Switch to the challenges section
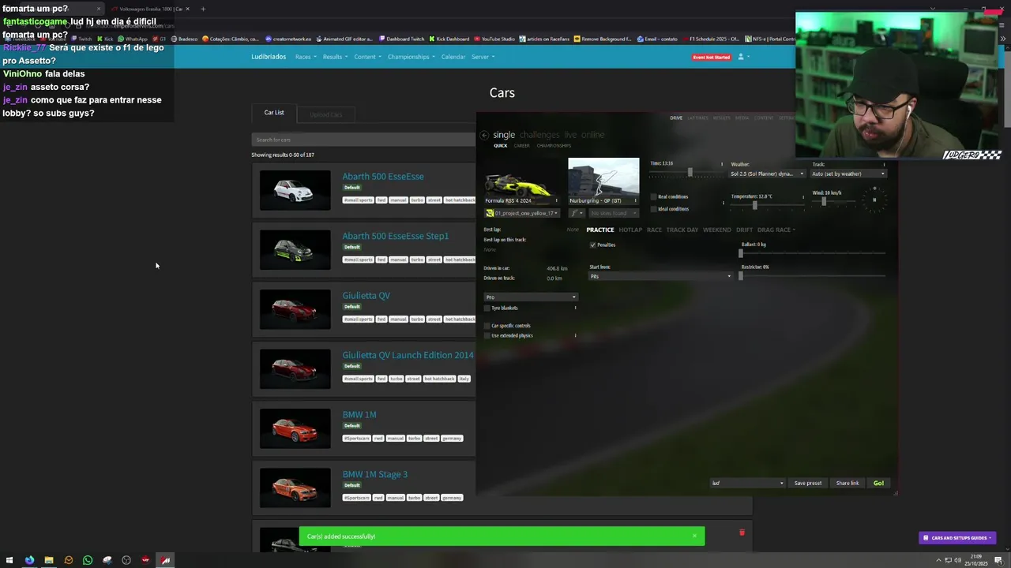Viewport: 1011px width, 568px height. pos(539,135)
